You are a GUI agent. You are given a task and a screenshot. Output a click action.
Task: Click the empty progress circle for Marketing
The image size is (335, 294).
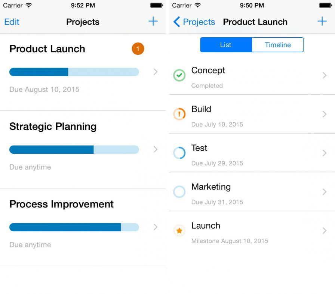[x=179, y=192]
